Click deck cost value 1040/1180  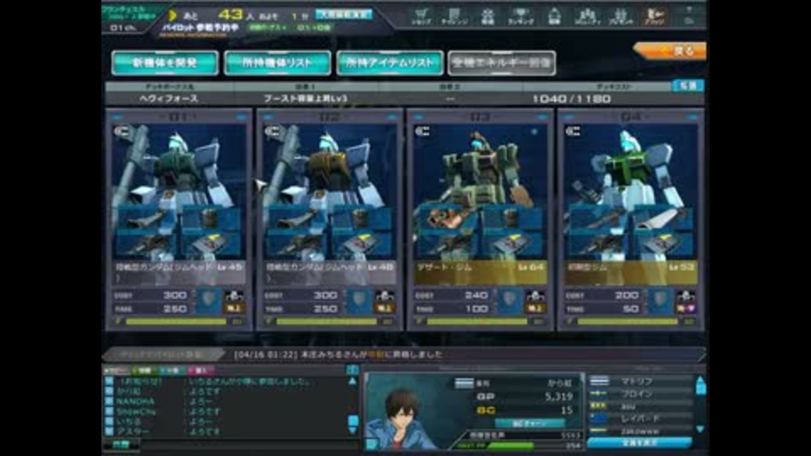(x=572, y=99)
